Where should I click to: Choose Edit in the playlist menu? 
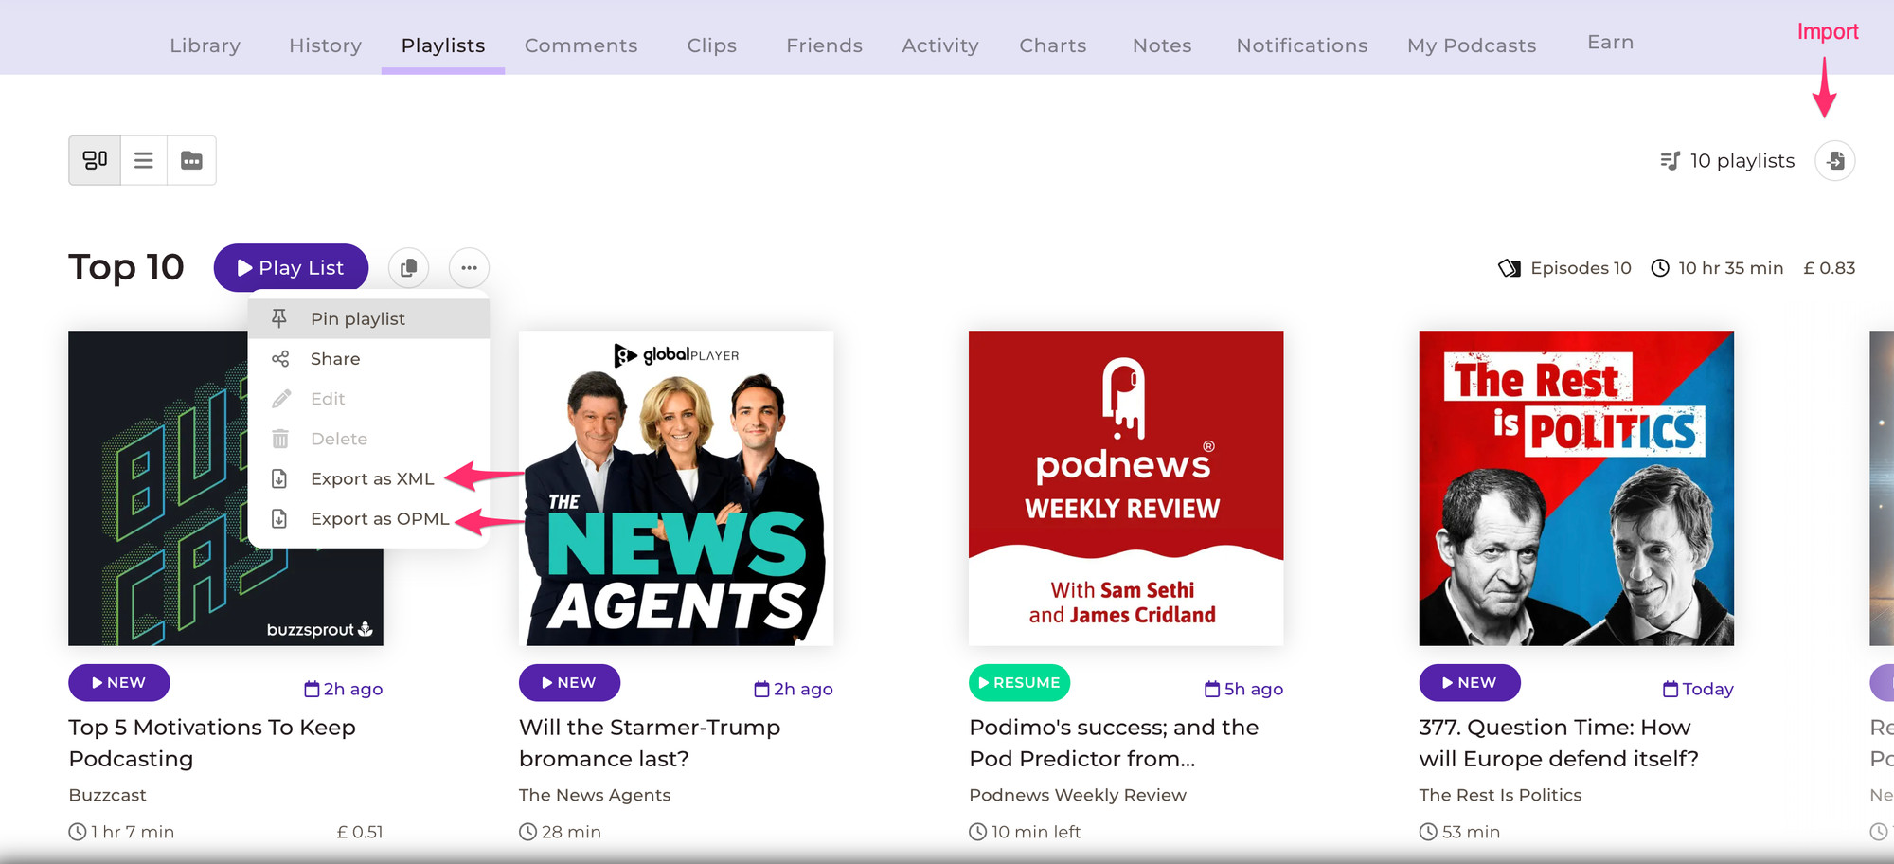click(368, 399)
